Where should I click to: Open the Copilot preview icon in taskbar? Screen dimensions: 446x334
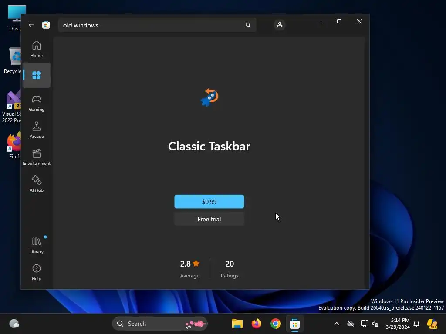[432, 324]
